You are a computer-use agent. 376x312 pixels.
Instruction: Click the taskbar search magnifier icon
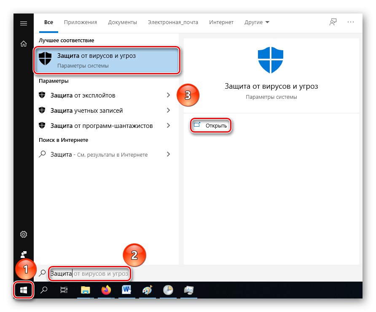44,290
